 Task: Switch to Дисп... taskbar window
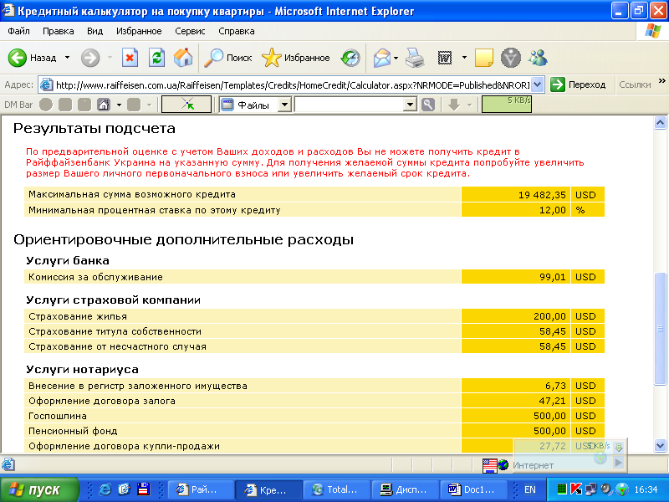[x=405, y=489]
